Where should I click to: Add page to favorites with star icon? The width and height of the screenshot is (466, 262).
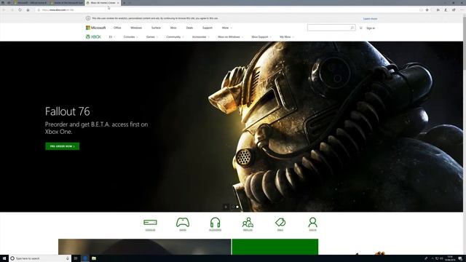pos(427,9)
